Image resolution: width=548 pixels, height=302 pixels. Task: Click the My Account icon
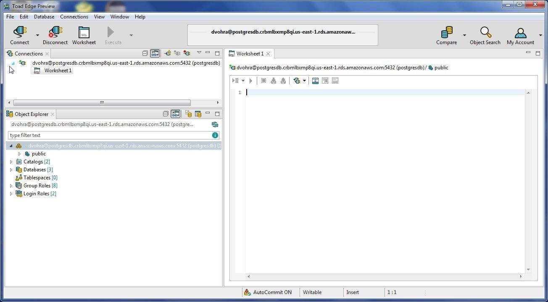[x=520, y=33]
